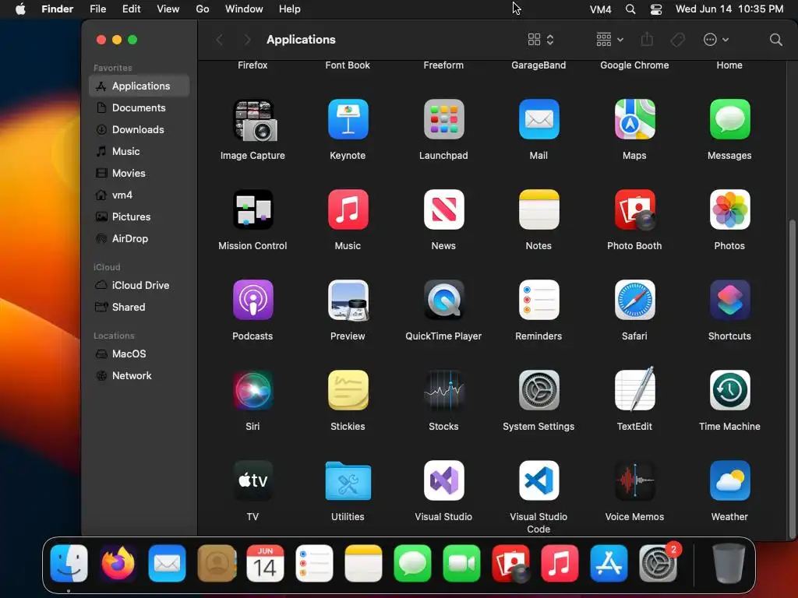798x598 pixels.
Task: Select System Settings in the Applications grid
Action: (x=539, y=390)
